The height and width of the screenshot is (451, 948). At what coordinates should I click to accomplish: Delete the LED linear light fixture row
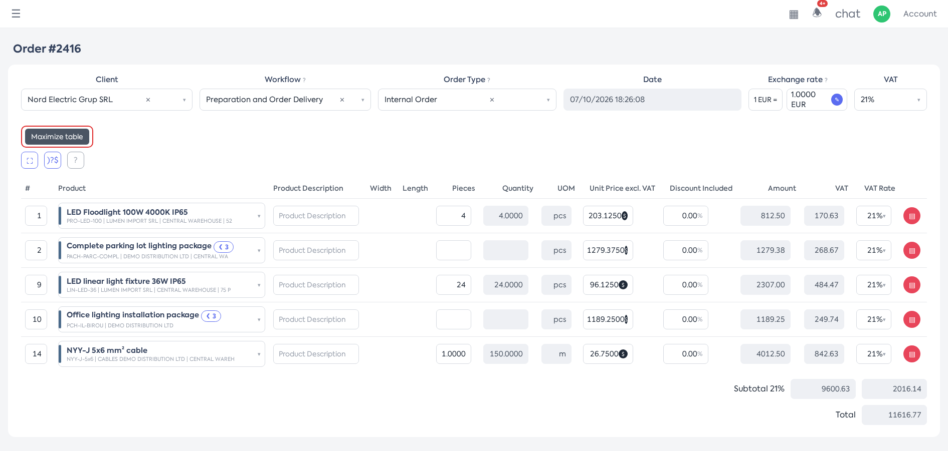coord(912,285)
